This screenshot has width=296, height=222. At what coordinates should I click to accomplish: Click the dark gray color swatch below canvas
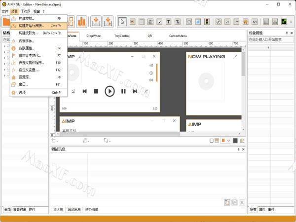[x=235, y=141]
